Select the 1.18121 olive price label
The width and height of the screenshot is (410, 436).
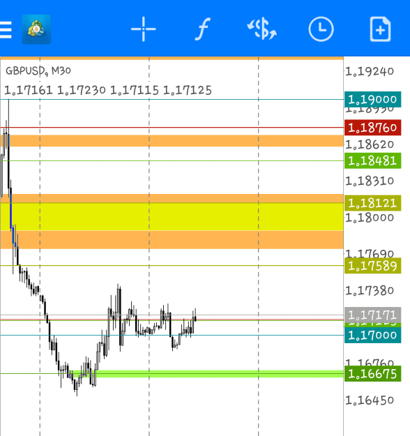point(372,203)
